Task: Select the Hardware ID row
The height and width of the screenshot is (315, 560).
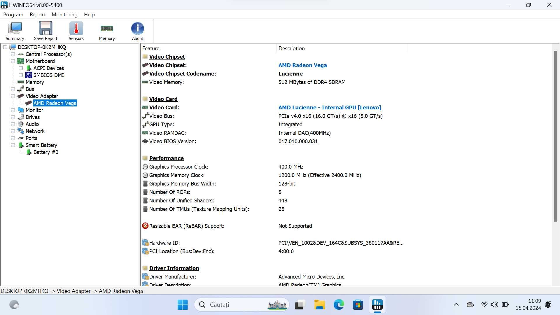Action: (x=274, y=243)
